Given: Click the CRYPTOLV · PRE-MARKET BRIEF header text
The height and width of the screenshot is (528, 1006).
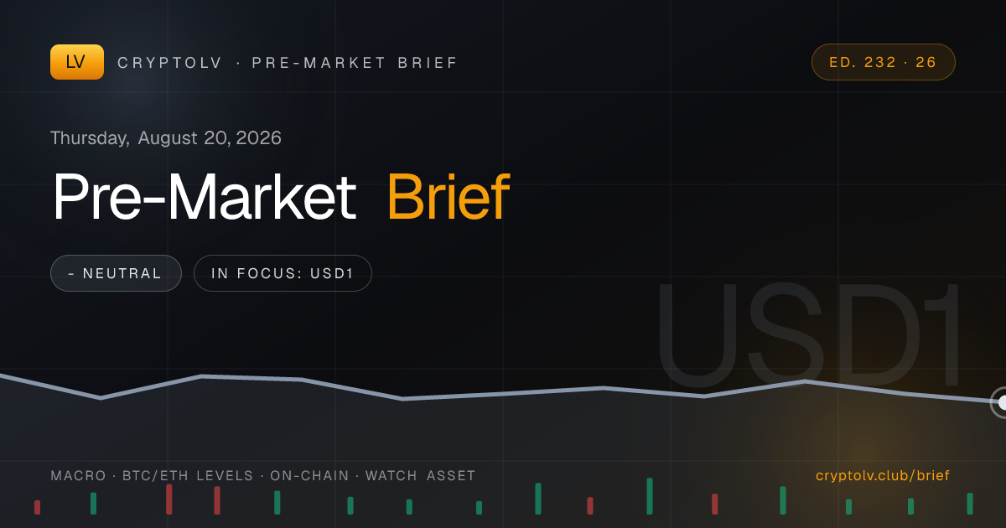Looking at the screenshot, I should [288, 63].
